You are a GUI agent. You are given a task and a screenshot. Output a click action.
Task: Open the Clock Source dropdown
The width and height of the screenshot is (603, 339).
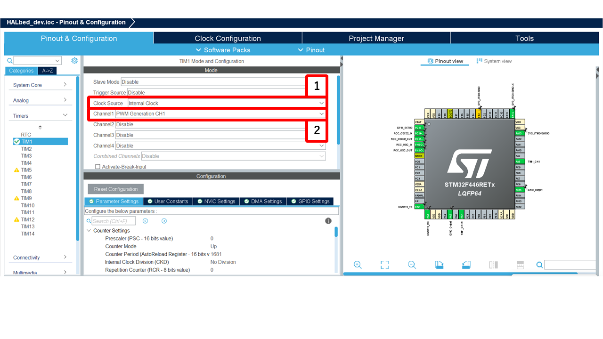click(x=226, y=103)
